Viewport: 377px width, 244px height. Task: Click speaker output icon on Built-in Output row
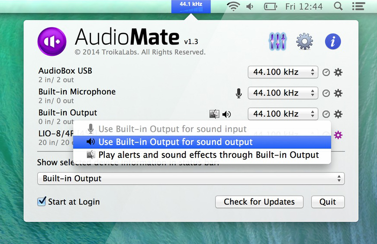[226, 114]
